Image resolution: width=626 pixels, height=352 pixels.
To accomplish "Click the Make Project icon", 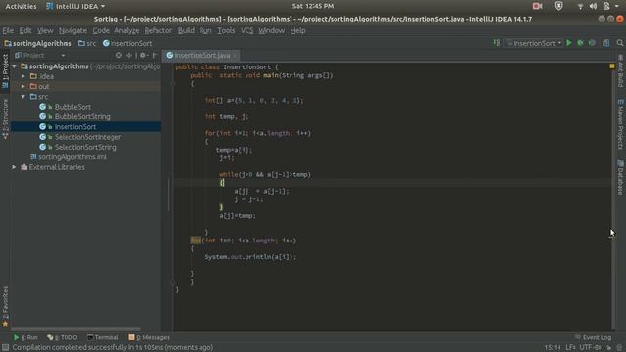I will pos(497,43).
